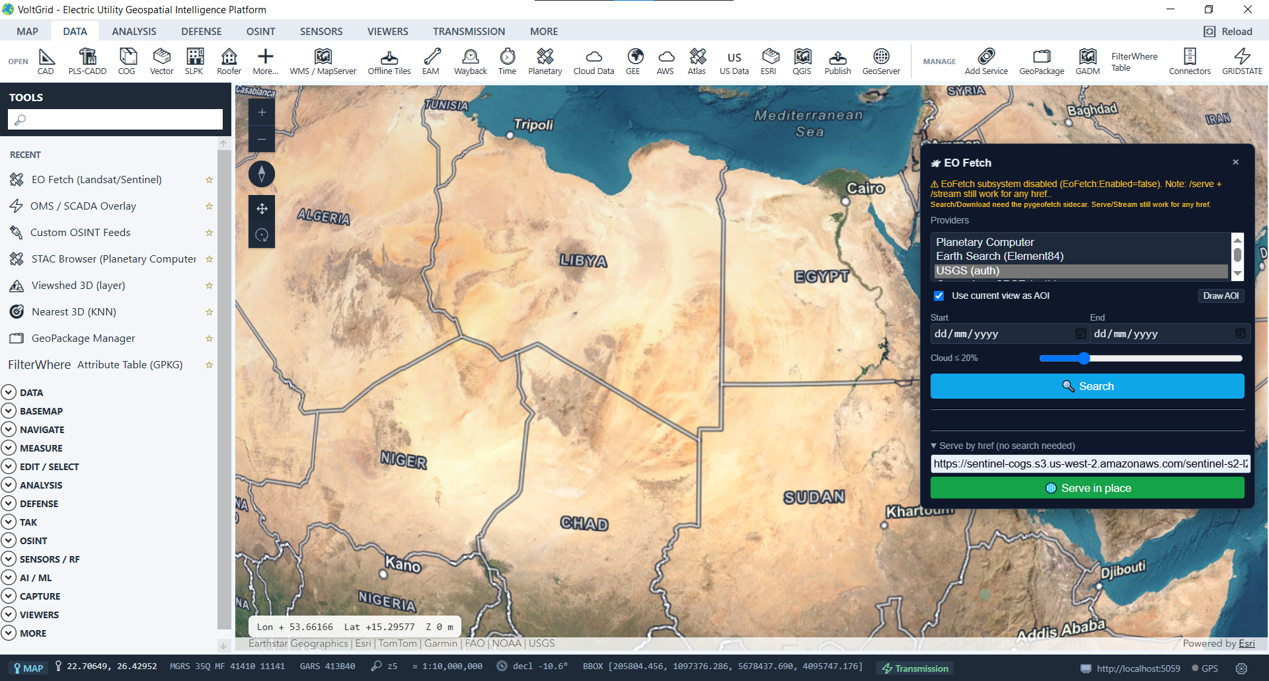1269x681 pixels.
Task: Star the GeoPackage Manager tool
Action: (x=209, y=339)
